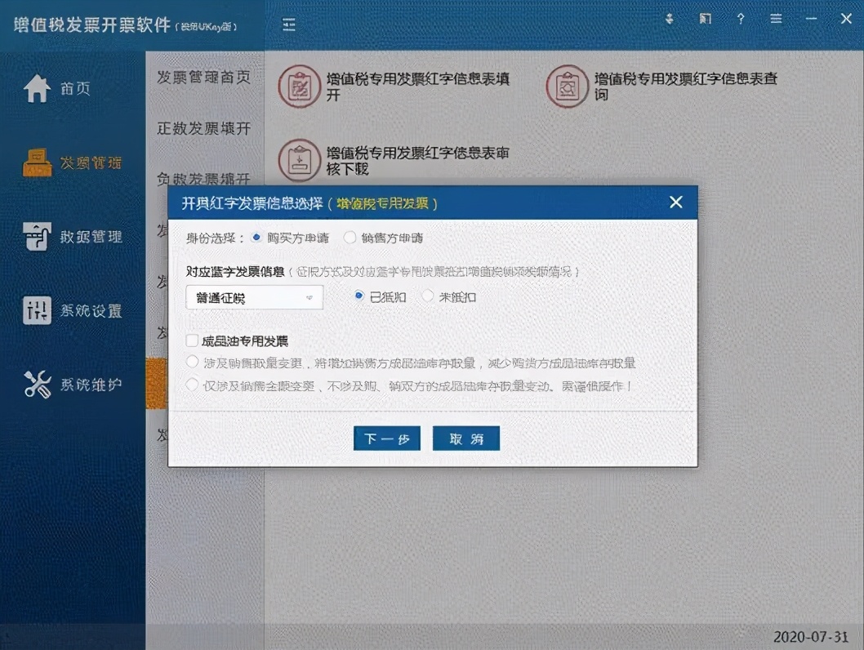Open the 普通征税 dropdown
The height and width of the screenshot is (650, 864).
point(255,297)
